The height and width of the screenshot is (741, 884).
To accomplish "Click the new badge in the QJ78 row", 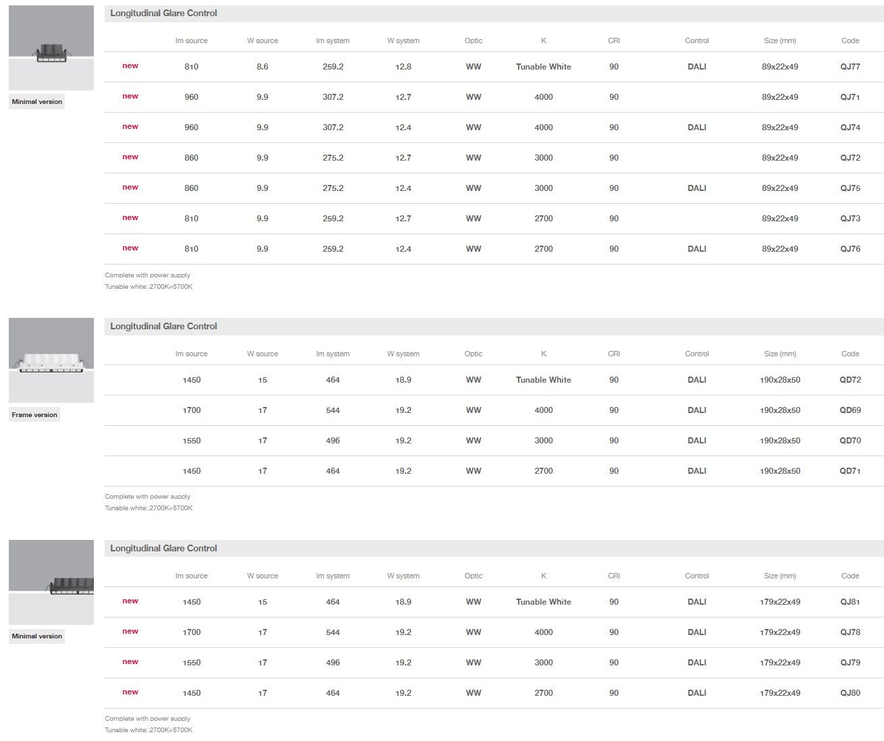I will tap(130, 632).
